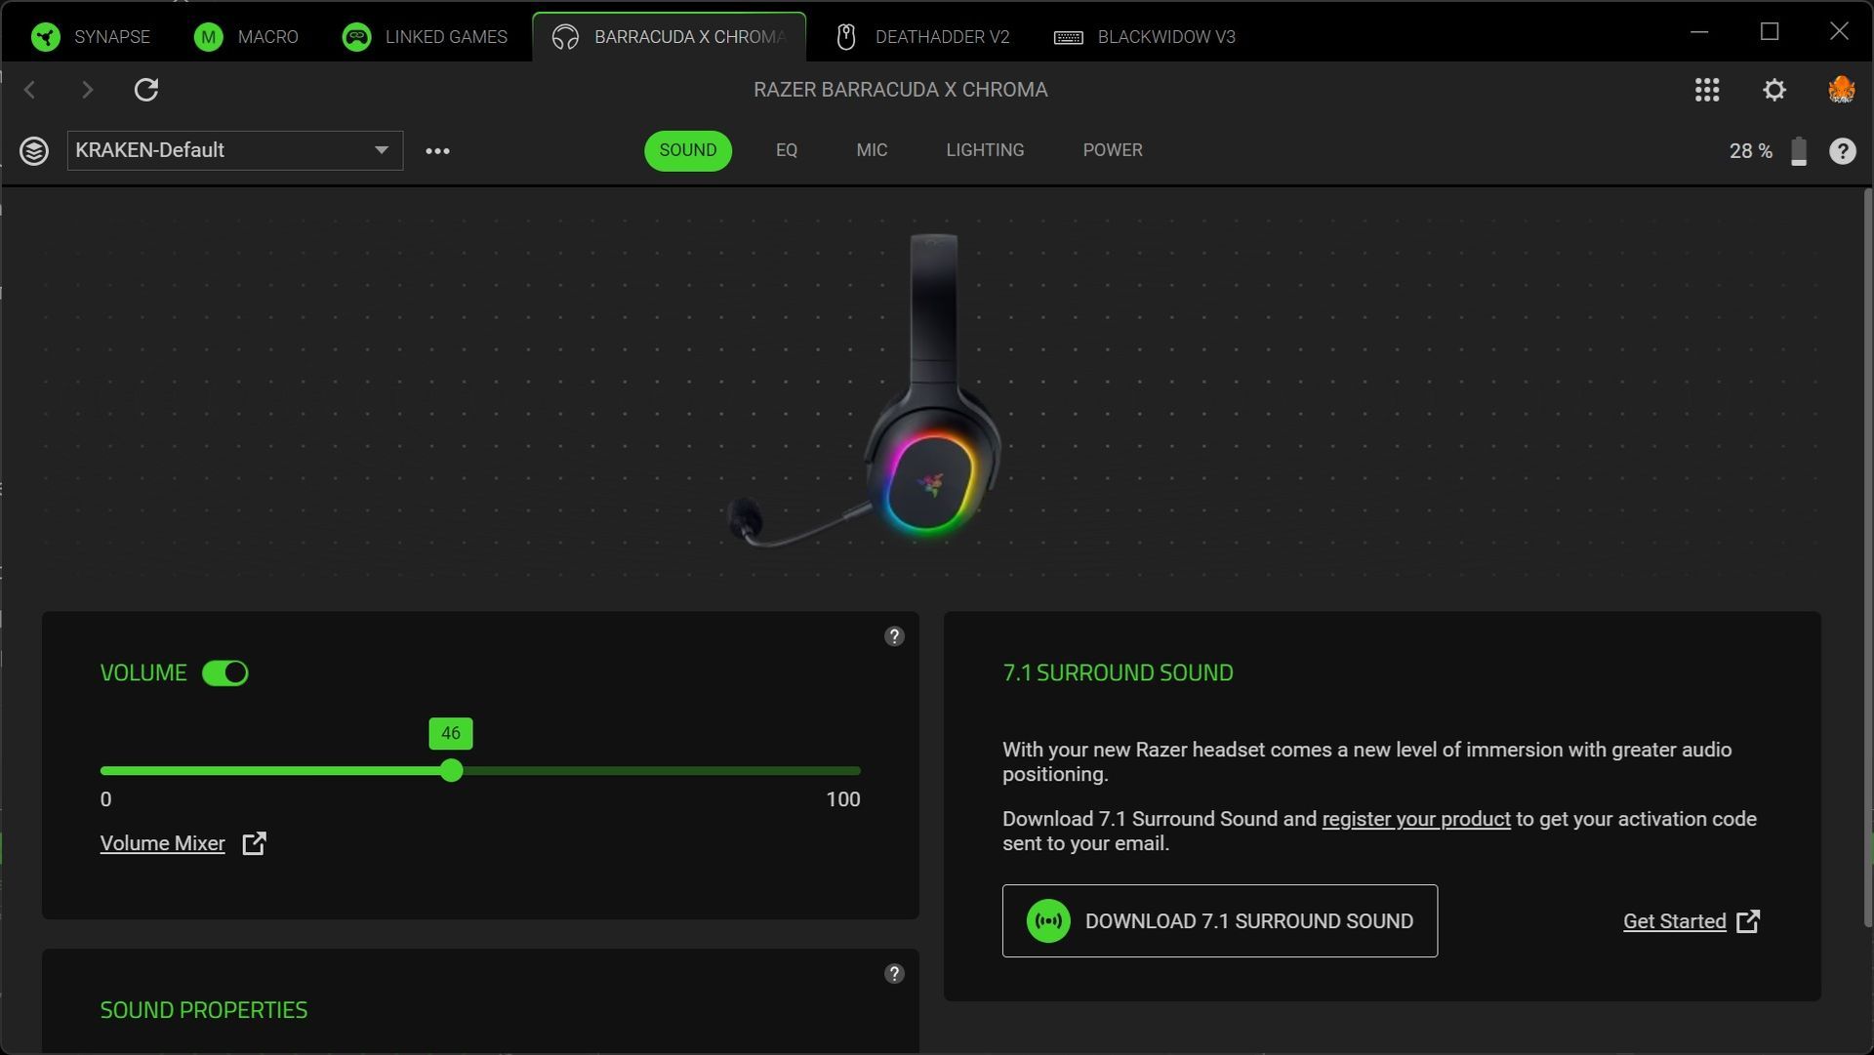The width and height of the screenshot is (1874, 1055).
Task: Click the user profile avatar icon
Action: (1841, 90)
